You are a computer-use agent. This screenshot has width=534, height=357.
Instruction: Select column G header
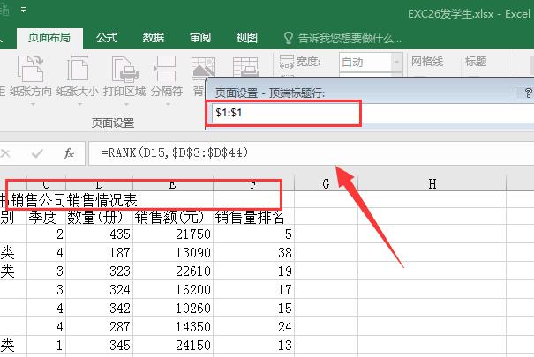(326, 183)
